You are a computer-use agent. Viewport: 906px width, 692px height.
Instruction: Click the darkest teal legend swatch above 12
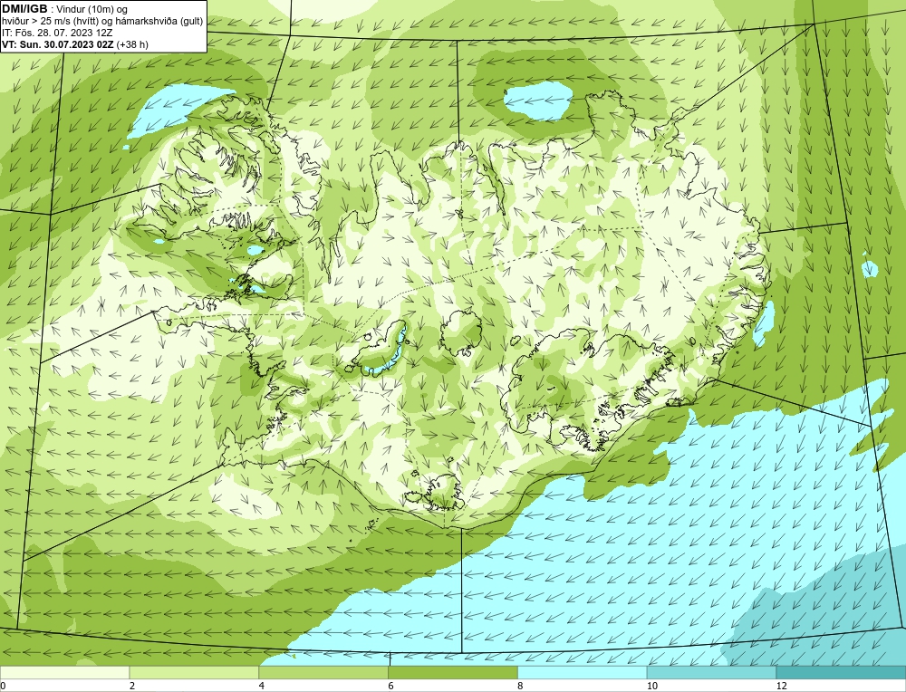pyautogui.click(x=841, y=673)
